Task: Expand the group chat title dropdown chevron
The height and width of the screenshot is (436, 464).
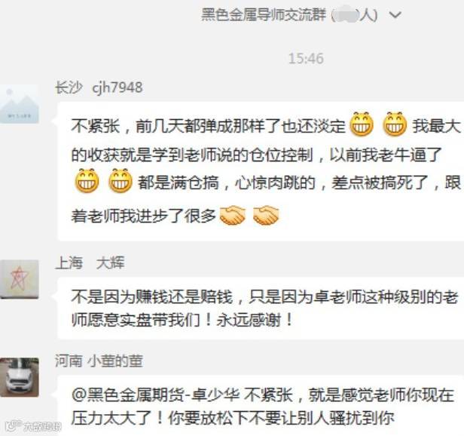Action: click(395, 15)
